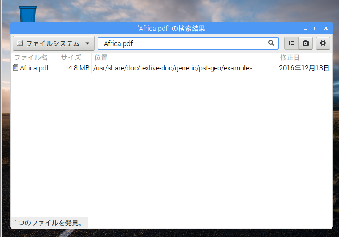Sort results by the ファイル名 column header
The image size is (339, 237).
[31, 58]
